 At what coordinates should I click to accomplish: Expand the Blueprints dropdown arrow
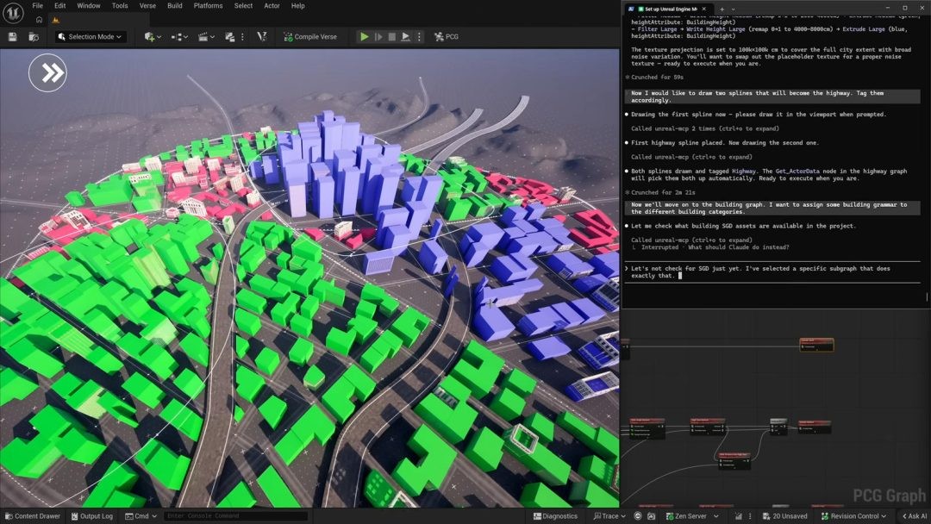pyautogui.click(x=186, y=37)
